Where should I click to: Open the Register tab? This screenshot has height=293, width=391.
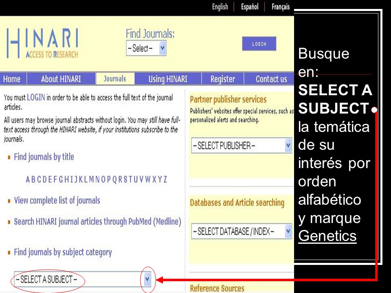point(223,79)
